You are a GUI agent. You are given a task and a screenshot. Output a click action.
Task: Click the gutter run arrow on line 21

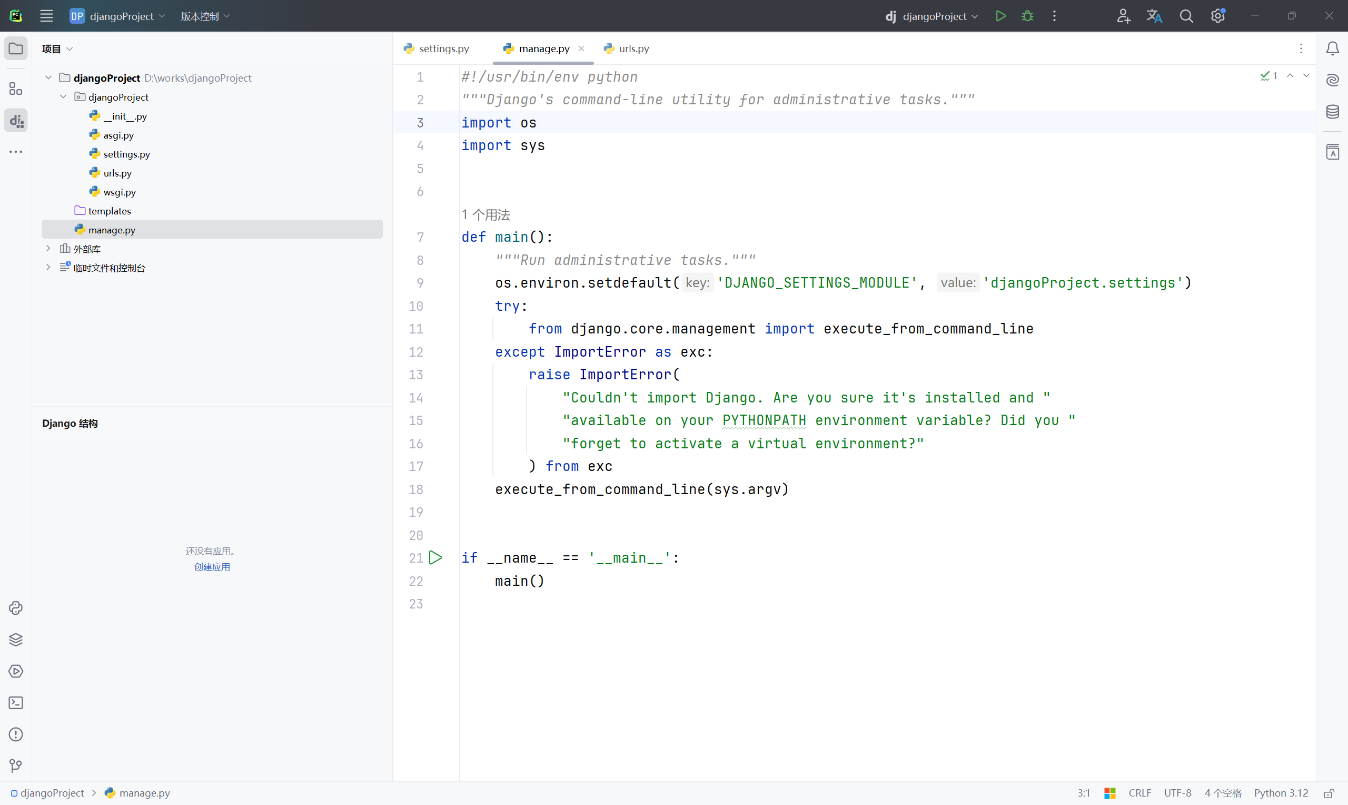[x=435, y=557]
